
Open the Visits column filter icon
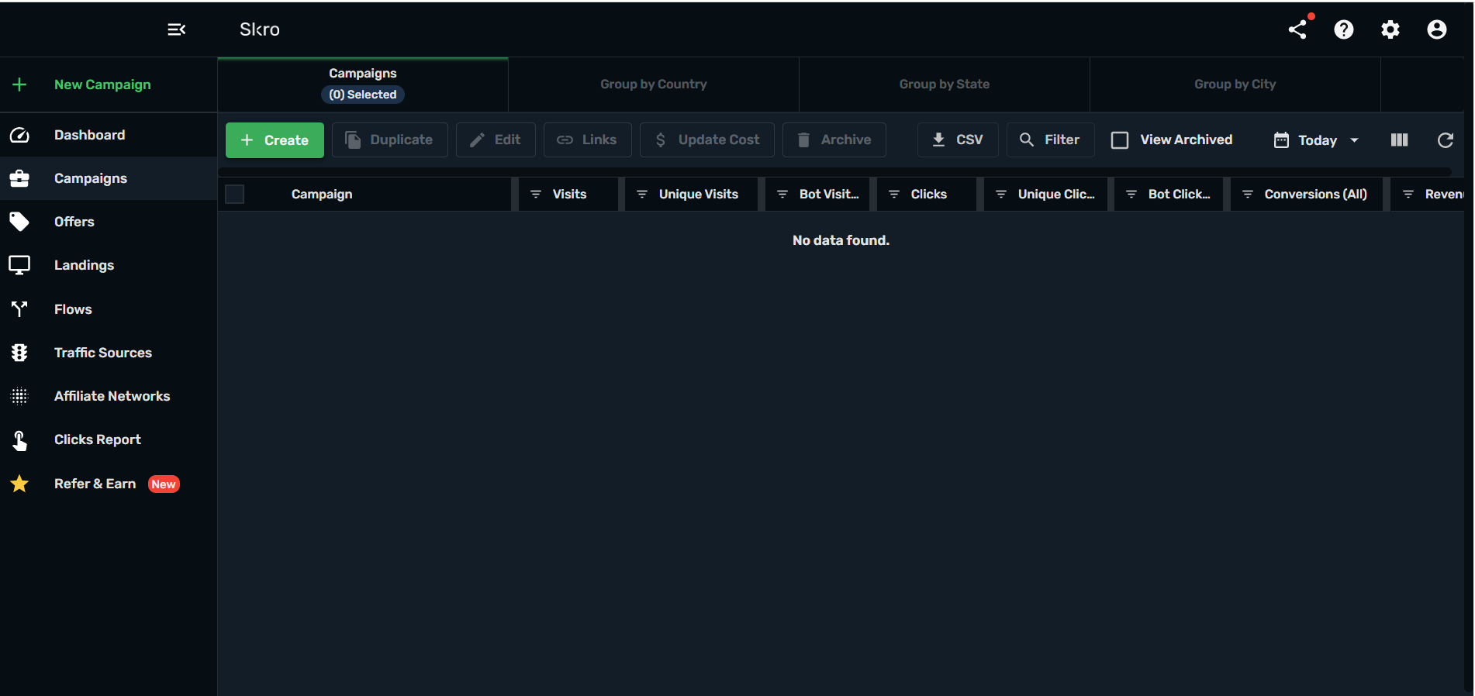coord(536,194)
